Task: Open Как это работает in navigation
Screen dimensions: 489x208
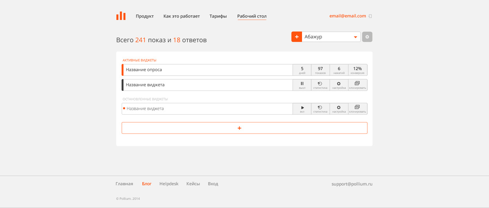Action: click(182, 16)
